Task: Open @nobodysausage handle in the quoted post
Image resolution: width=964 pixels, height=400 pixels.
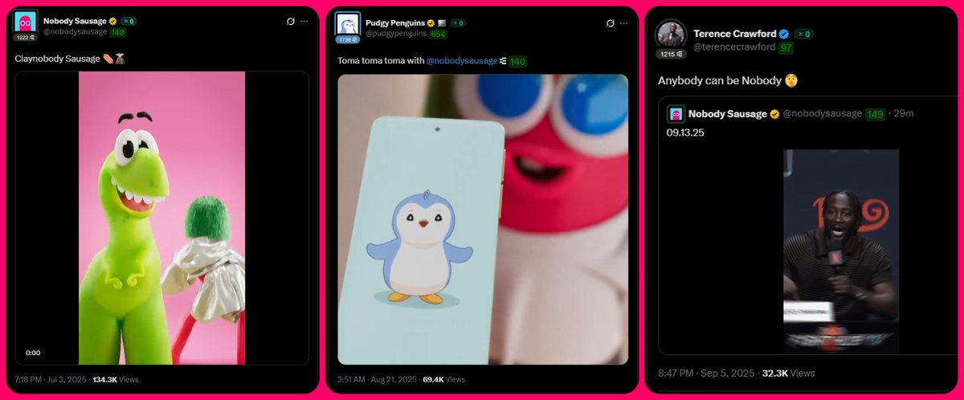Action: (x=823, y=114)
